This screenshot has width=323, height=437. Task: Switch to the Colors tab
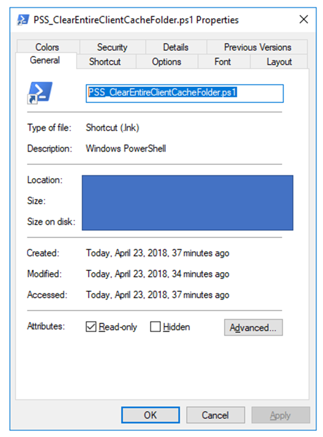(x=47, y=47)
